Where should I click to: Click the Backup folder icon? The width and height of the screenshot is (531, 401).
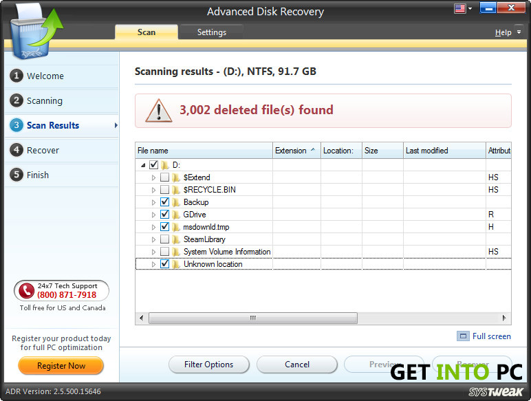[176, 202]
